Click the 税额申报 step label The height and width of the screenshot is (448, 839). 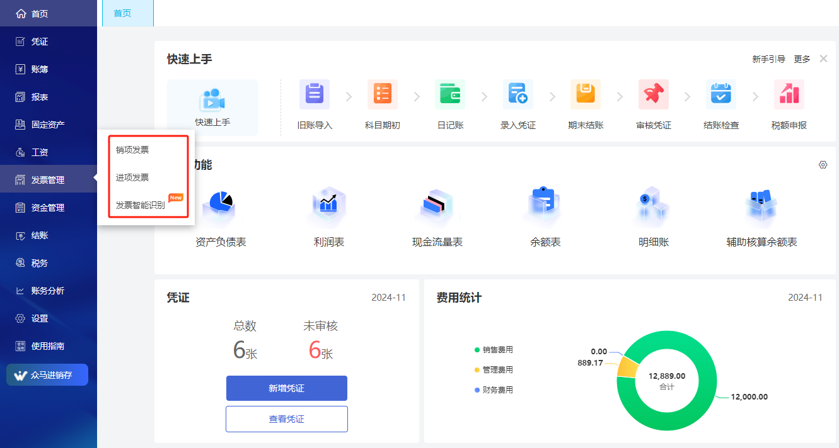(x=789, y=125)
